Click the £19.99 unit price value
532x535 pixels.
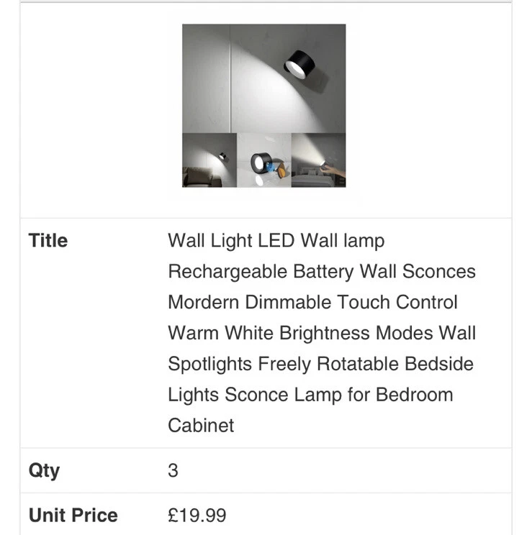(x=197, y=515)
